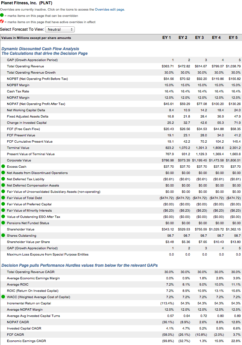Click the EY 3 column header
Image resolution: width=242 pixels, height=345 pixels.
point(199,38)
